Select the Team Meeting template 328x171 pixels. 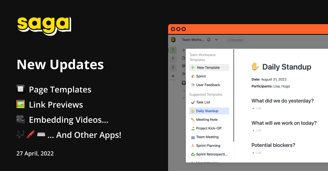(x=209, y=137)
